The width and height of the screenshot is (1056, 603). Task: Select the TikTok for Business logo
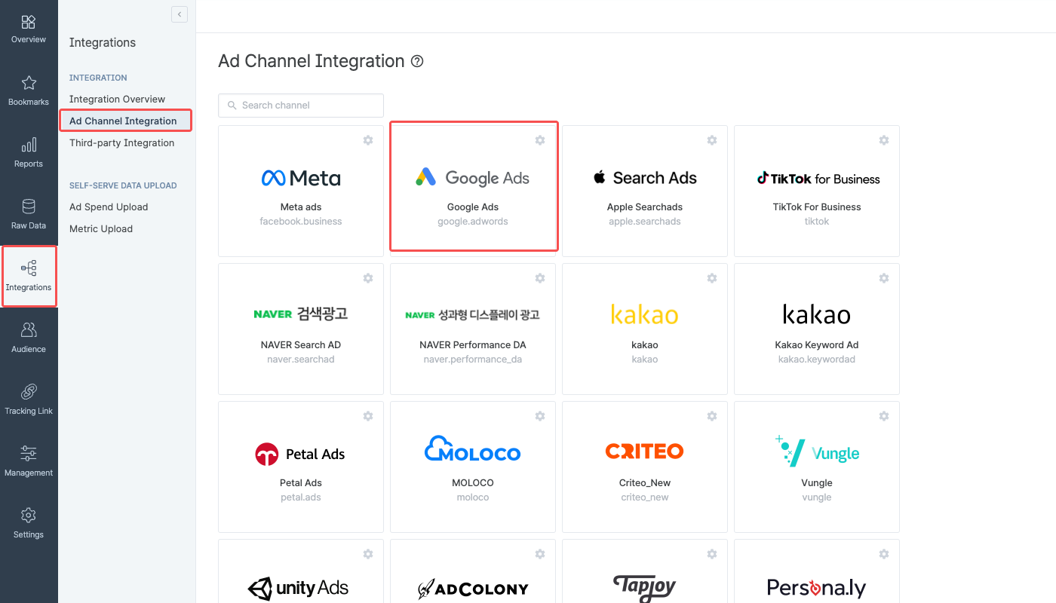(x=818, y=179)
